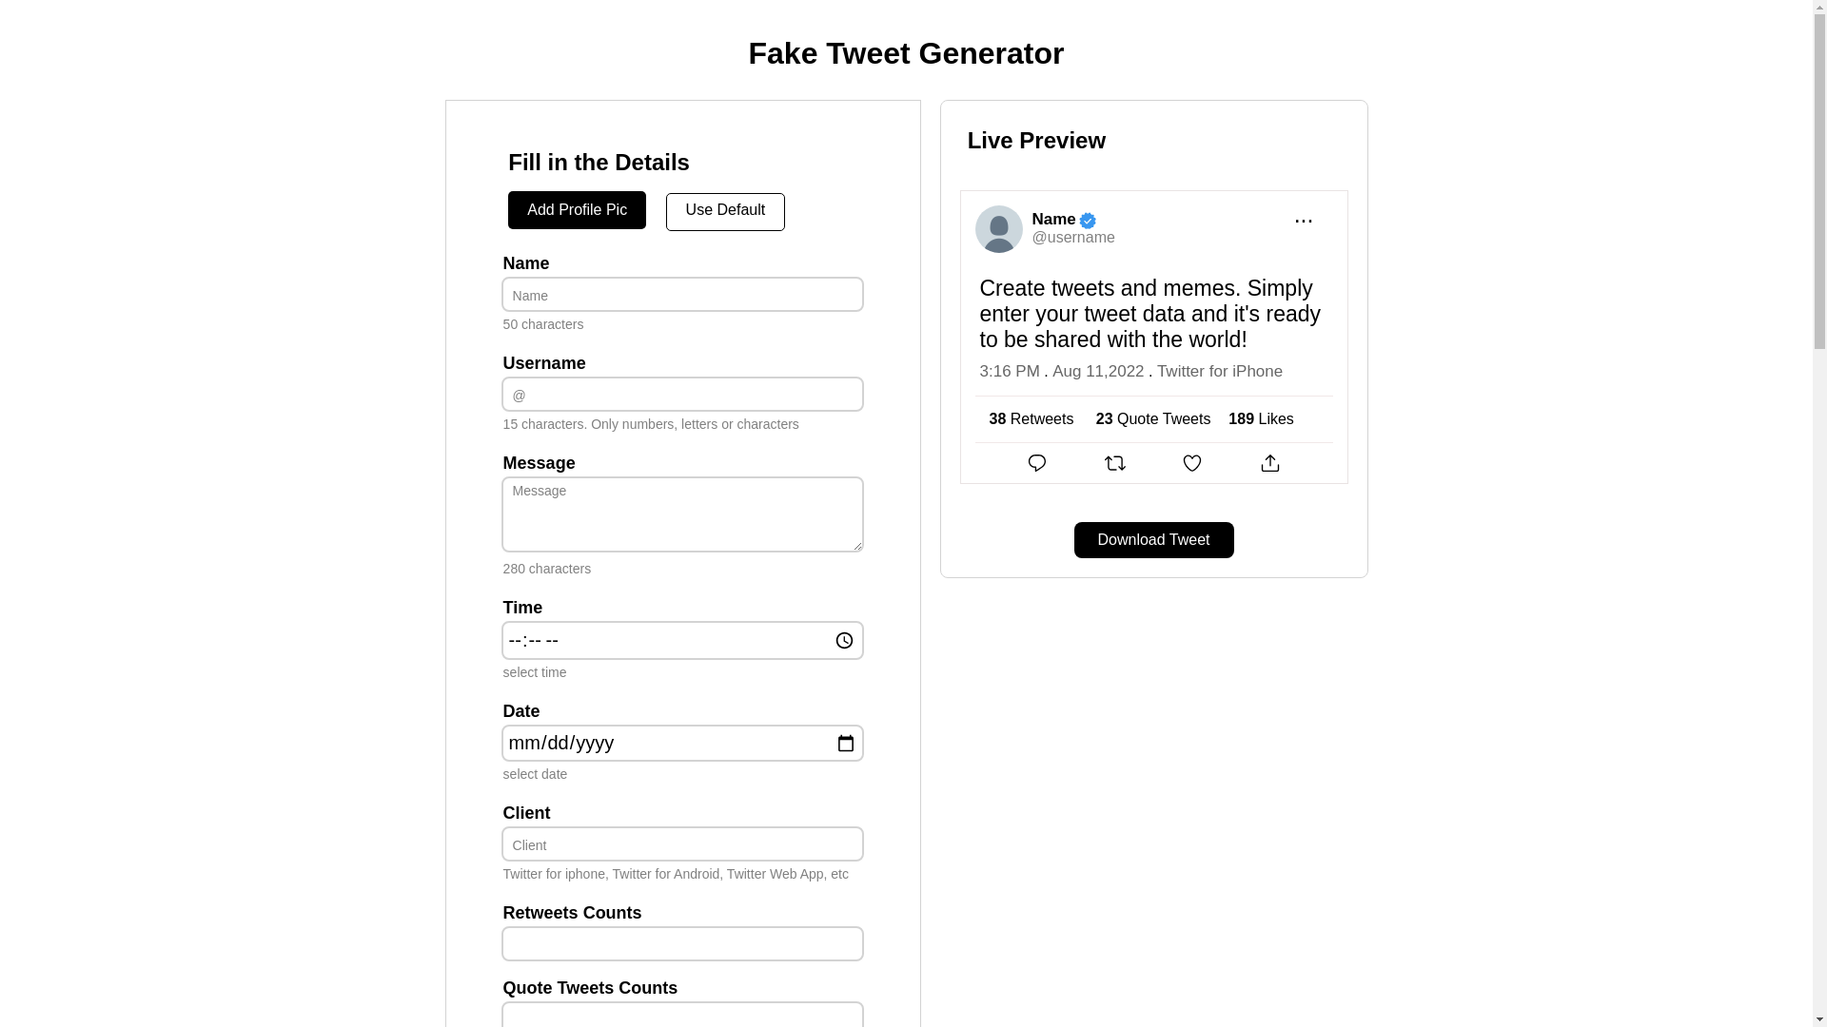The width and height of the screenshot is (1827, 1027).
Task: Click the Add Profile Pic button
Action: click(x=577, y=210)
